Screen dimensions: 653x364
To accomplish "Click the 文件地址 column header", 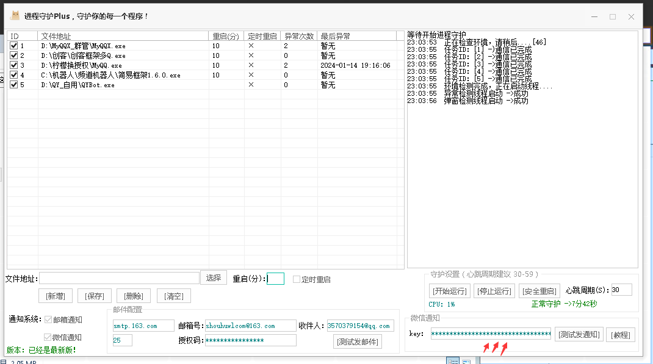I will (123, 36).
